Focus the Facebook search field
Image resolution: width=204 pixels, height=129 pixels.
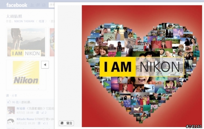pos(52,5)
